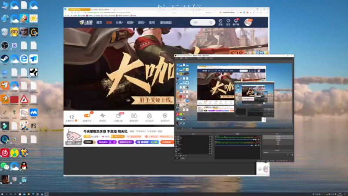Open the This PC desktop icon

[5, 5]
